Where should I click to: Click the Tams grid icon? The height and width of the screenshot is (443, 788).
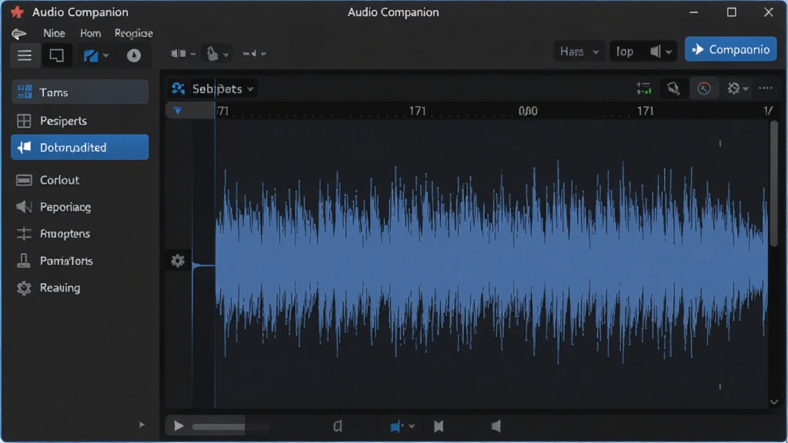pos(24,92)
